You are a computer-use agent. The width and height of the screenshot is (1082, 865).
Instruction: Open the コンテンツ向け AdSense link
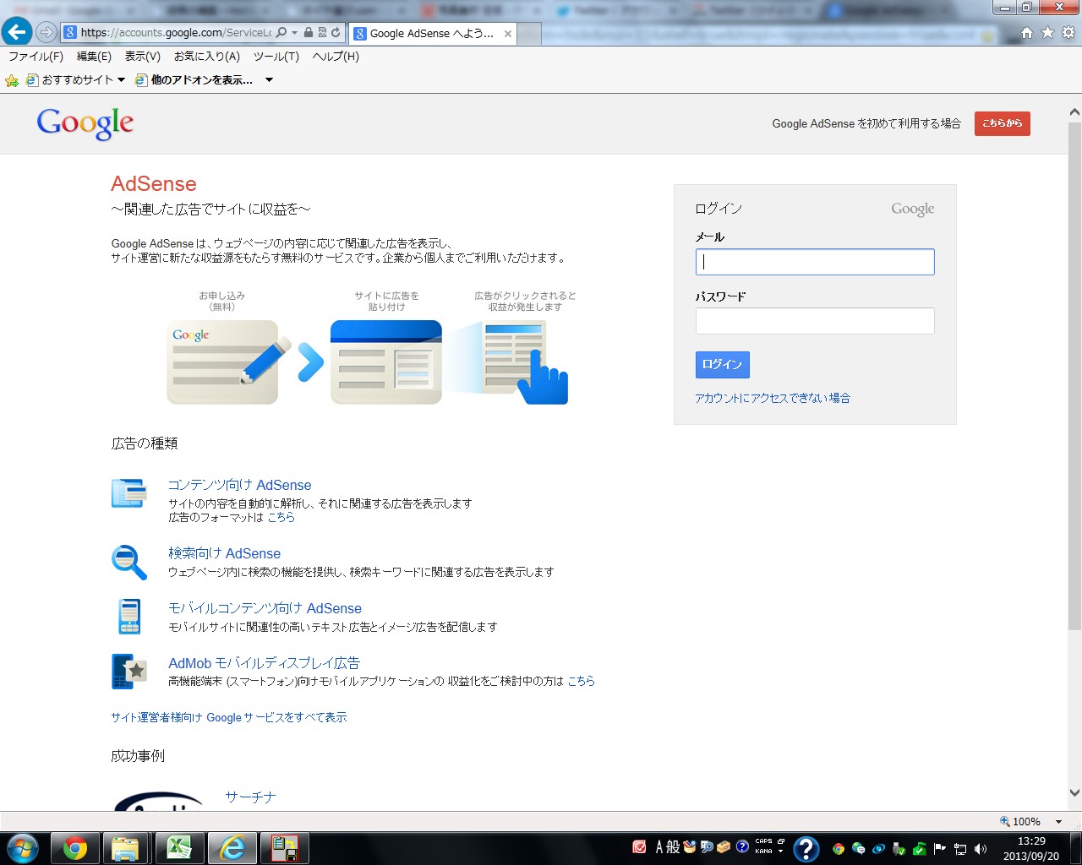(x=240, y=485)
